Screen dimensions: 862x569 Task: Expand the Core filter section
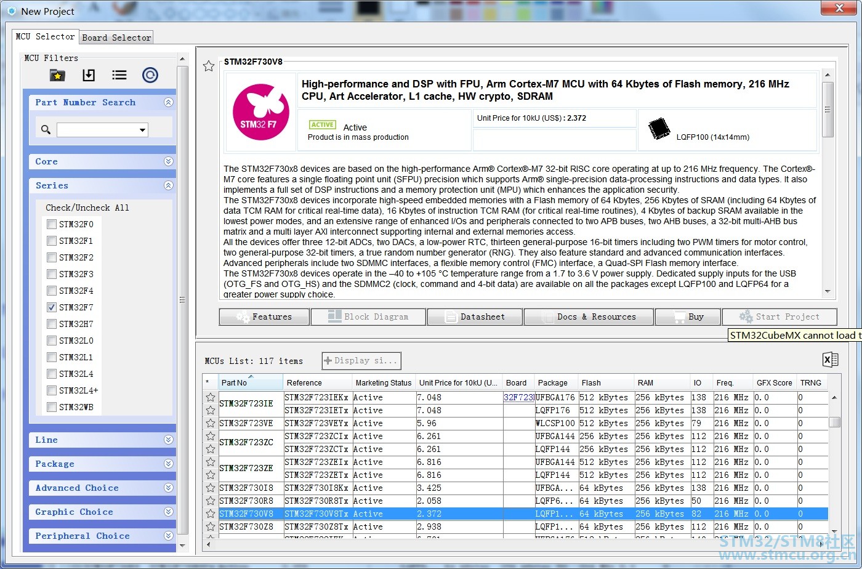(x=169, y=161)
